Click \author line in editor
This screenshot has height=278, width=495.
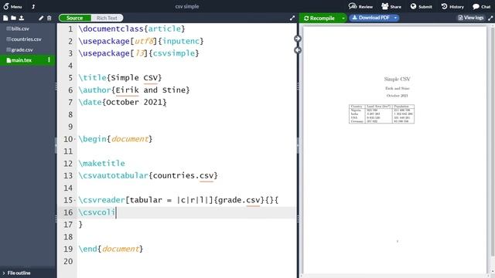coord(134,90)
